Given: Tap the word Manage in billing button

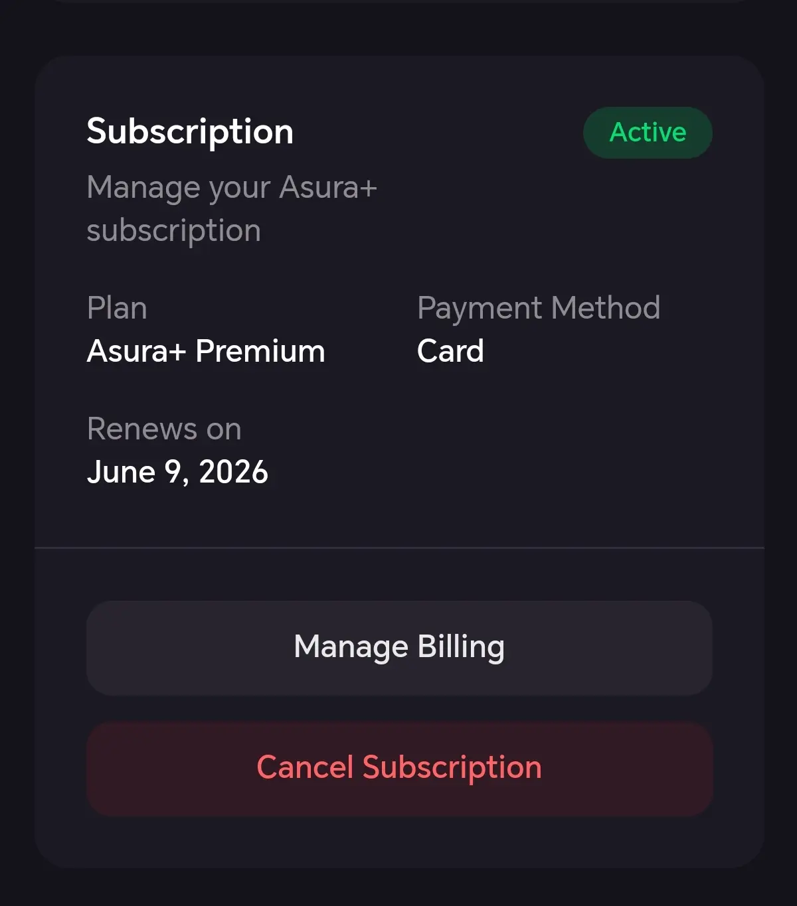Looking at the screenshot, I should tap(351, 647).
